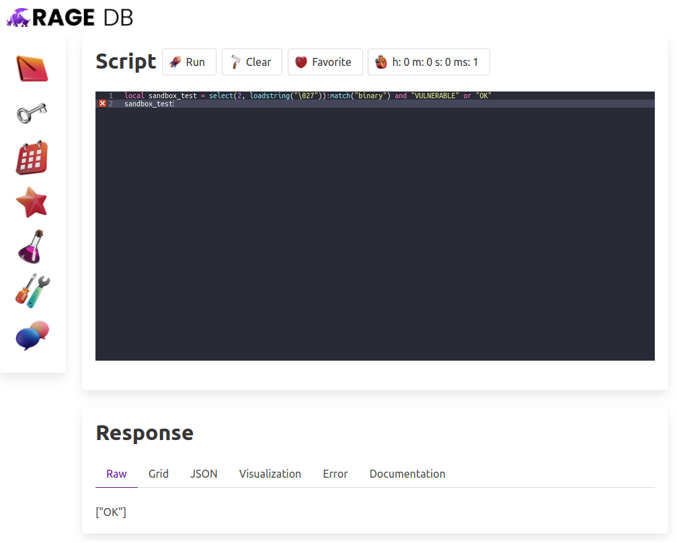The width and height of the screenshot is (677, 543).
Task: Click the execution timer display
Action: [428, 62]
